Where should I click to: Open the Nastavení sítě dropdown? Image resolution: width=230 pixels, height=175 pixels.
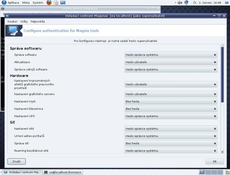click(171, 129)
